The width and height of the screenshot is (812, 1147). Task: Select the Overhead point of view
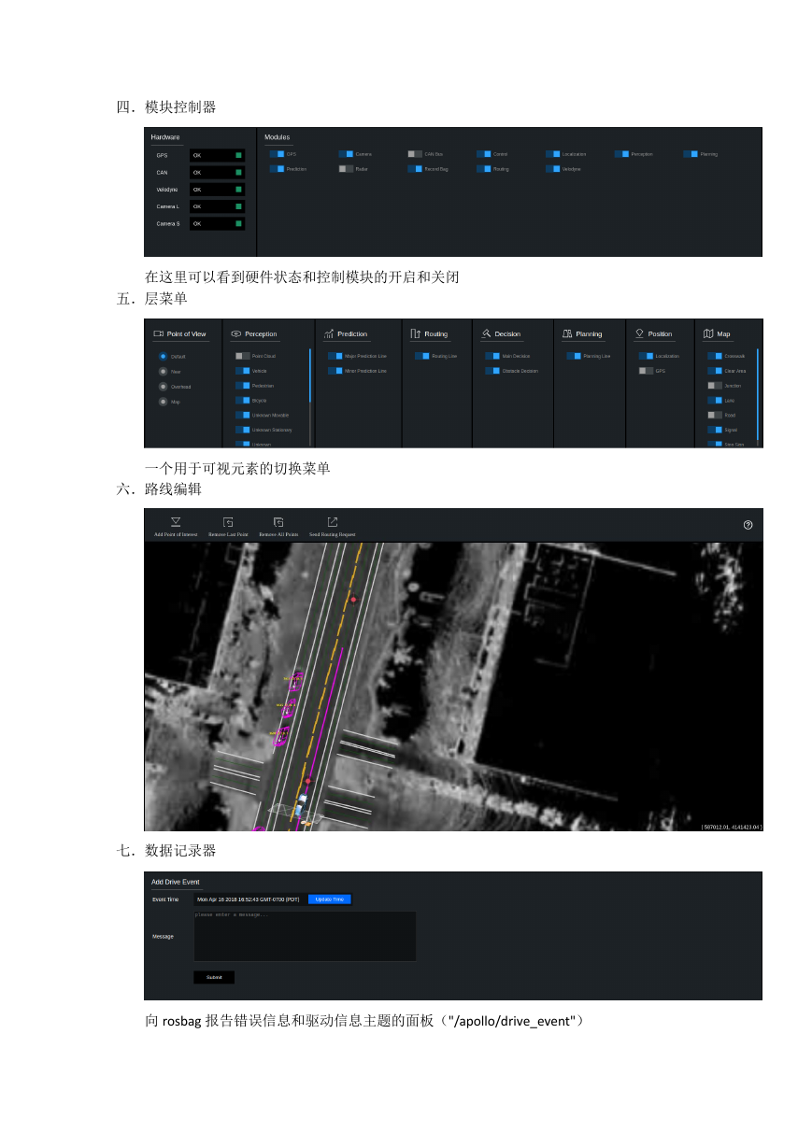click(164, 386)
